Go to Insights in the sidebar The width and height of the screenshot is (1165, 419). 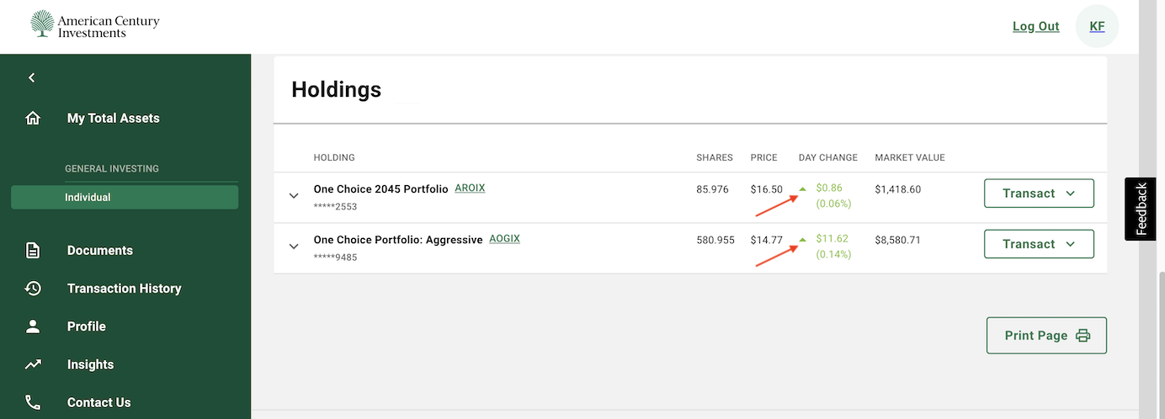[x=90, y=364]
